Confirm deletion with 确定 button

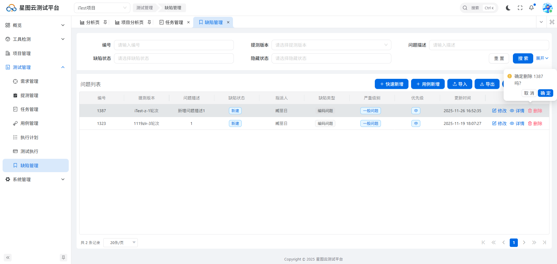click(x=545, y=93)
